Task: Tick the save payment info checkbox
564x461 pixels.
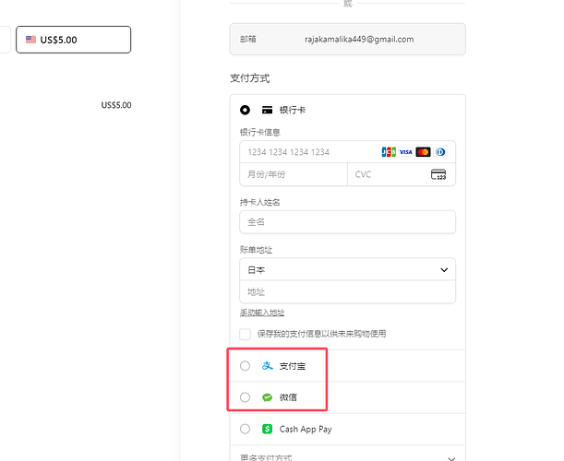Action: pos(246,334)
